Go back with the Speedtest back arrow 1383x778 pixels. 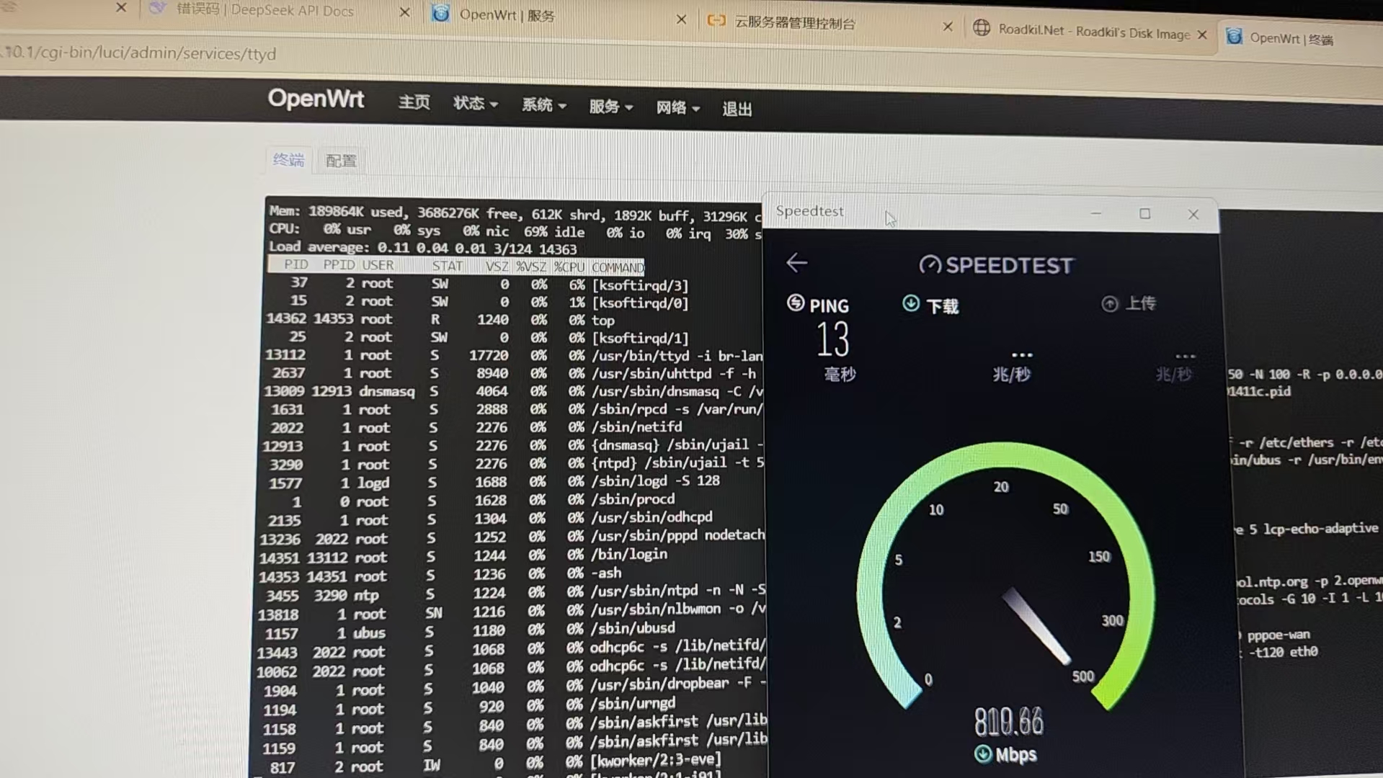(796, 263)
